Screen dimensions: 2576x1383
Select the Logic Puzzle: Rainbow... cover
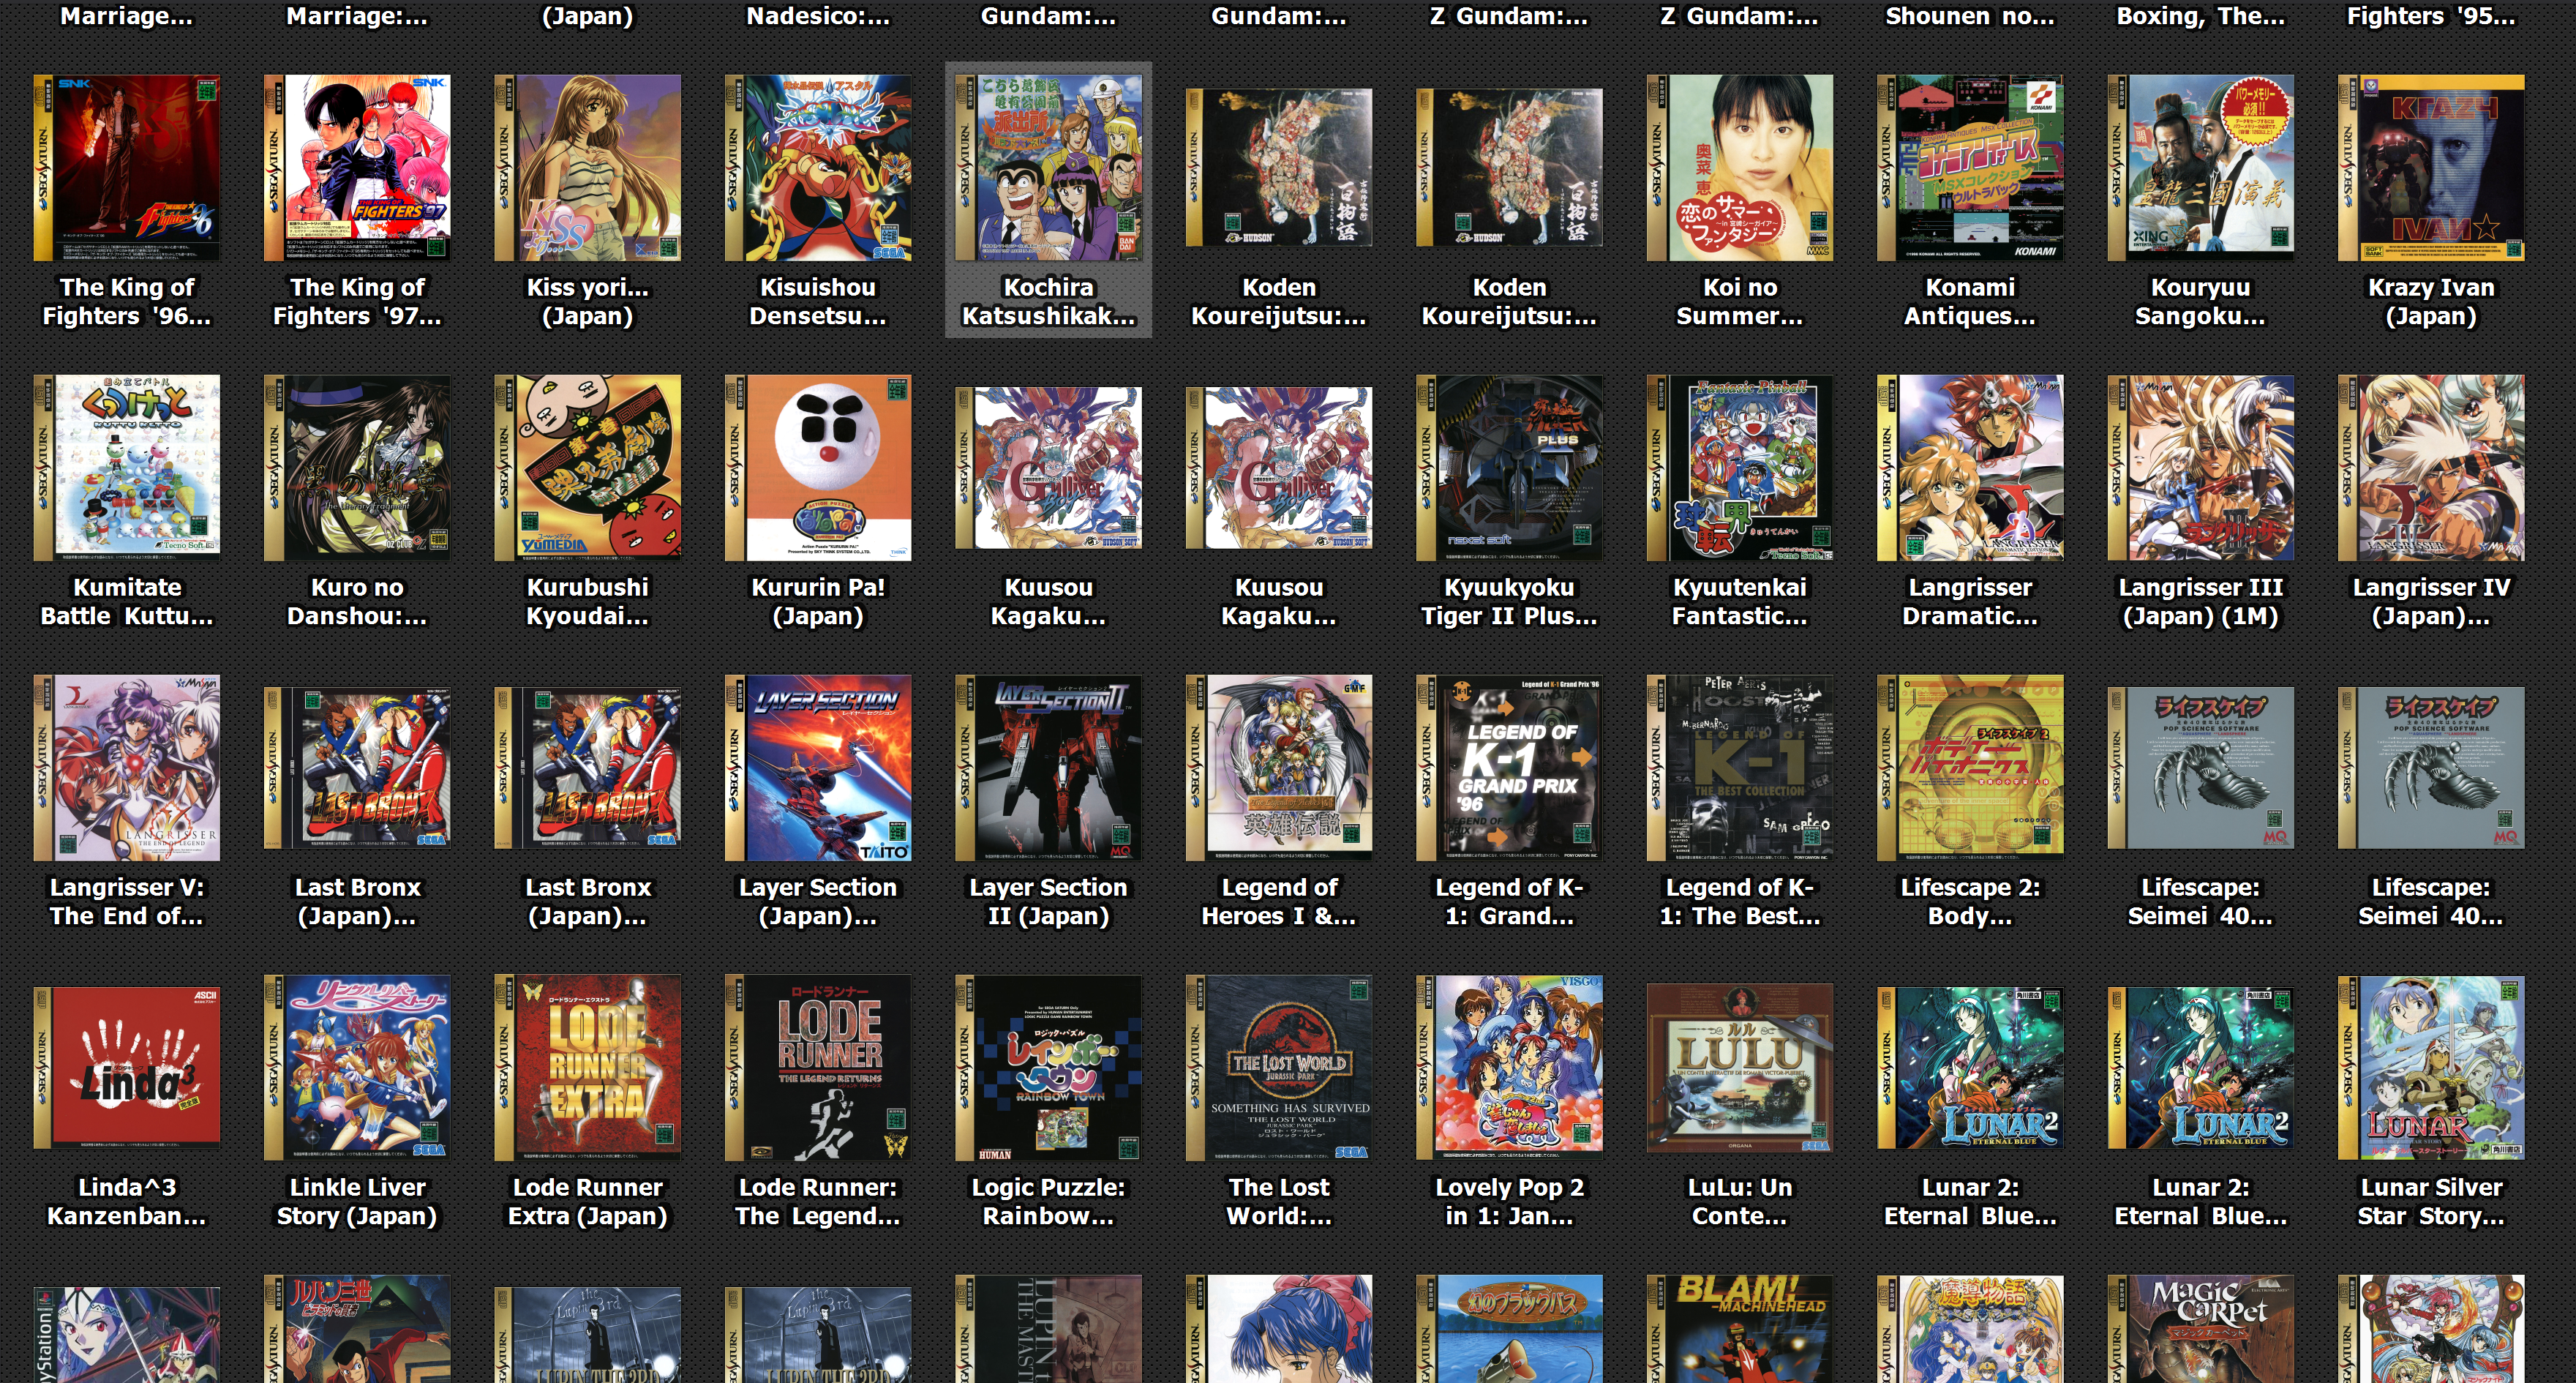click(1048, 1068)
